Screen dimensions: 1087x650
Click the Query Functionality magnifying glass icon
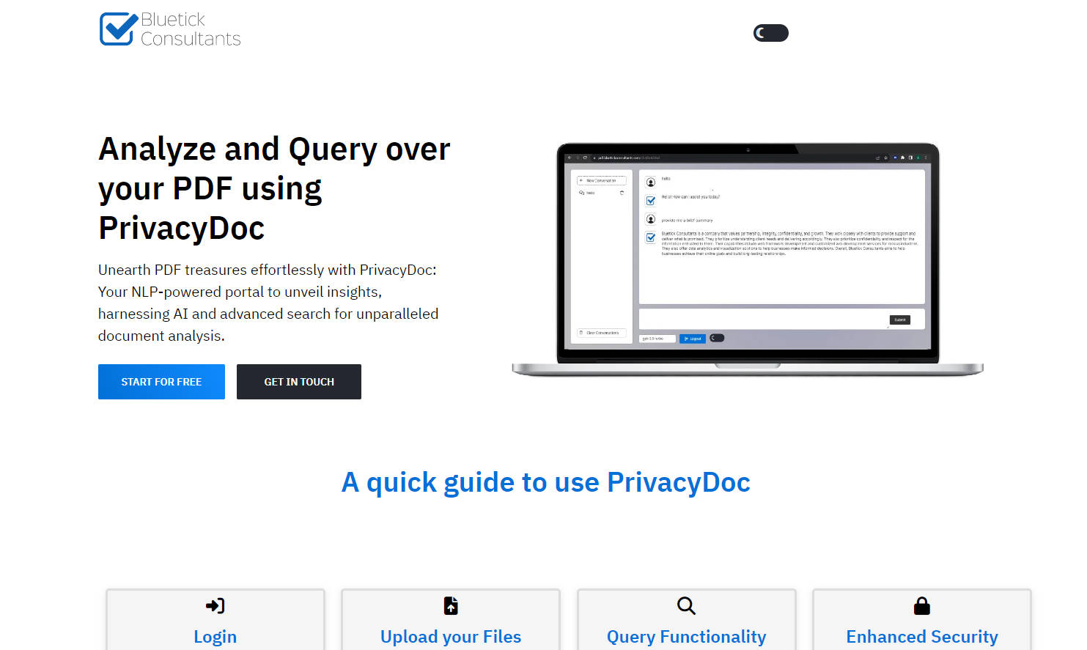pos(685,605)
